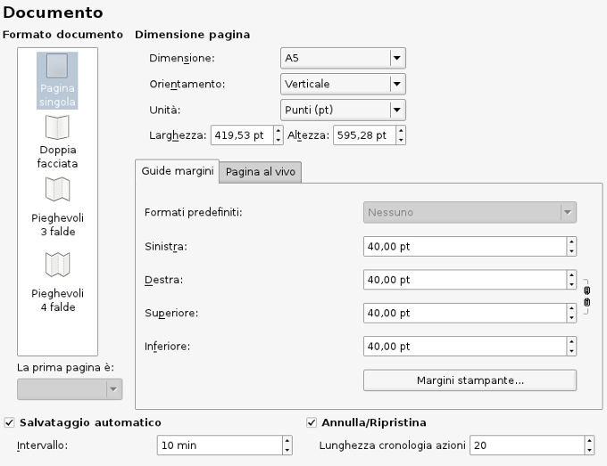Pick the Pieghevoli 4 falde layout icon
Screen dimensions: 607x466
(x=57, y=265)
